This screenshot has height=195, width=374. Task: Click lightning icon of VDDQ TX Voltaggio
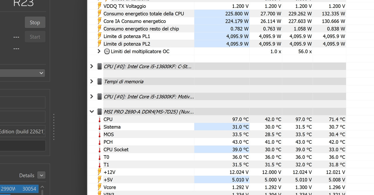tap(99, 6)
